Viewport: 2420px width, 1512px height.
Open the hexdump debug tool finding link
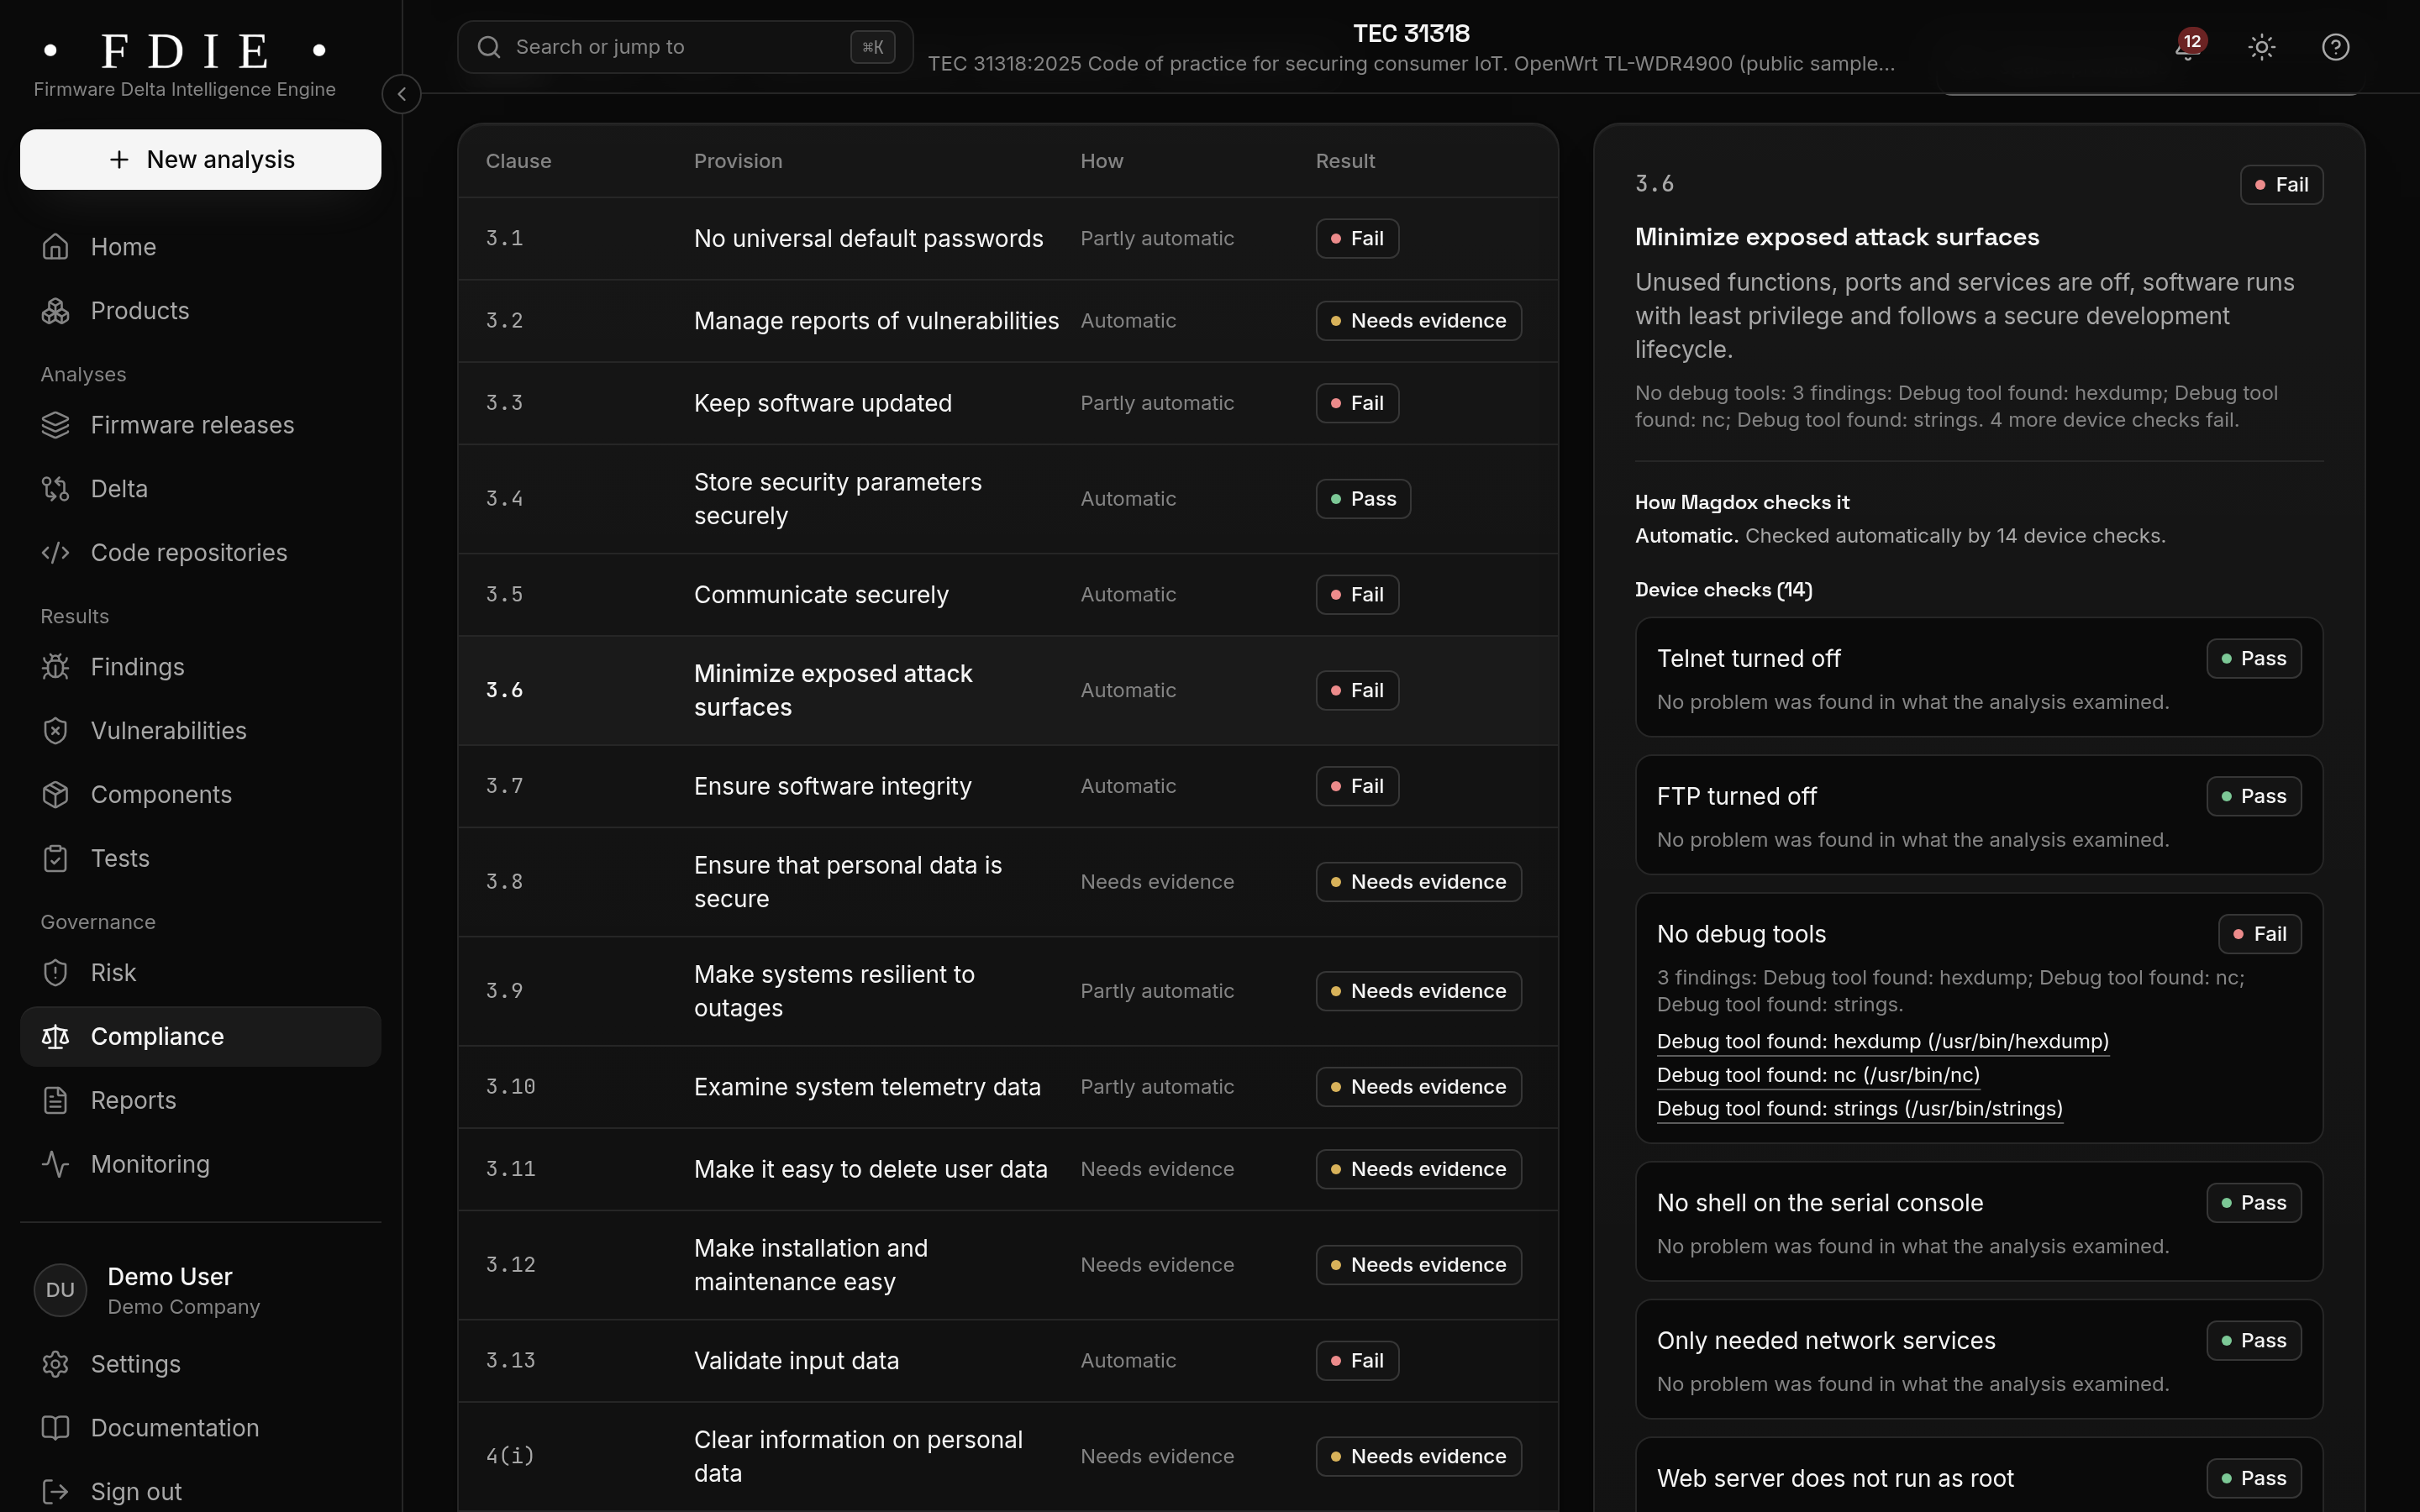(x=1883, y=1042)
